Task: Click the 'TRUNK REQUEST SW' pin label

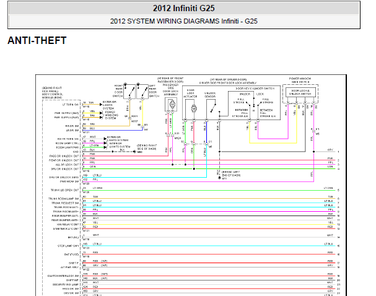Action: 65,203
